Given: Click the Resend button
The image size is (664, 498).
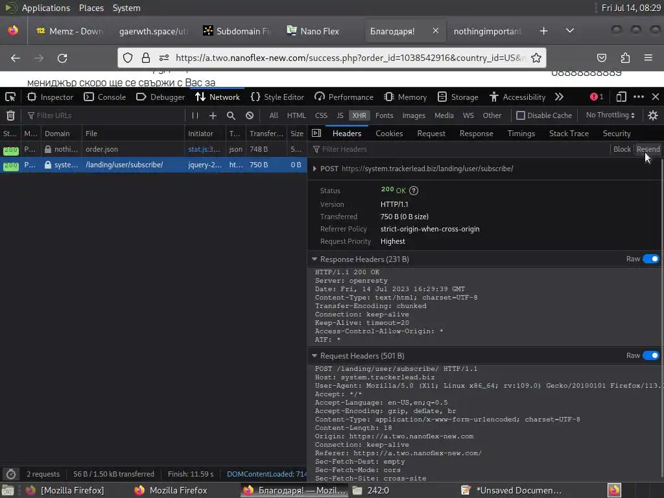Looking at the screenshot, I should (x=648, y=149).
